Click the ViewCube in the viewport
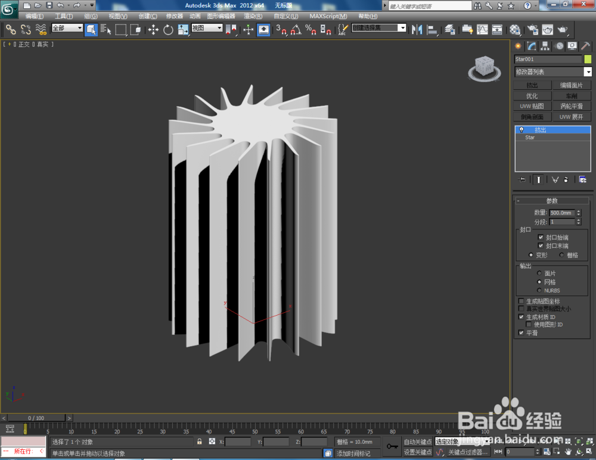This screenshot has width=596, height=460. click(484, 67)
